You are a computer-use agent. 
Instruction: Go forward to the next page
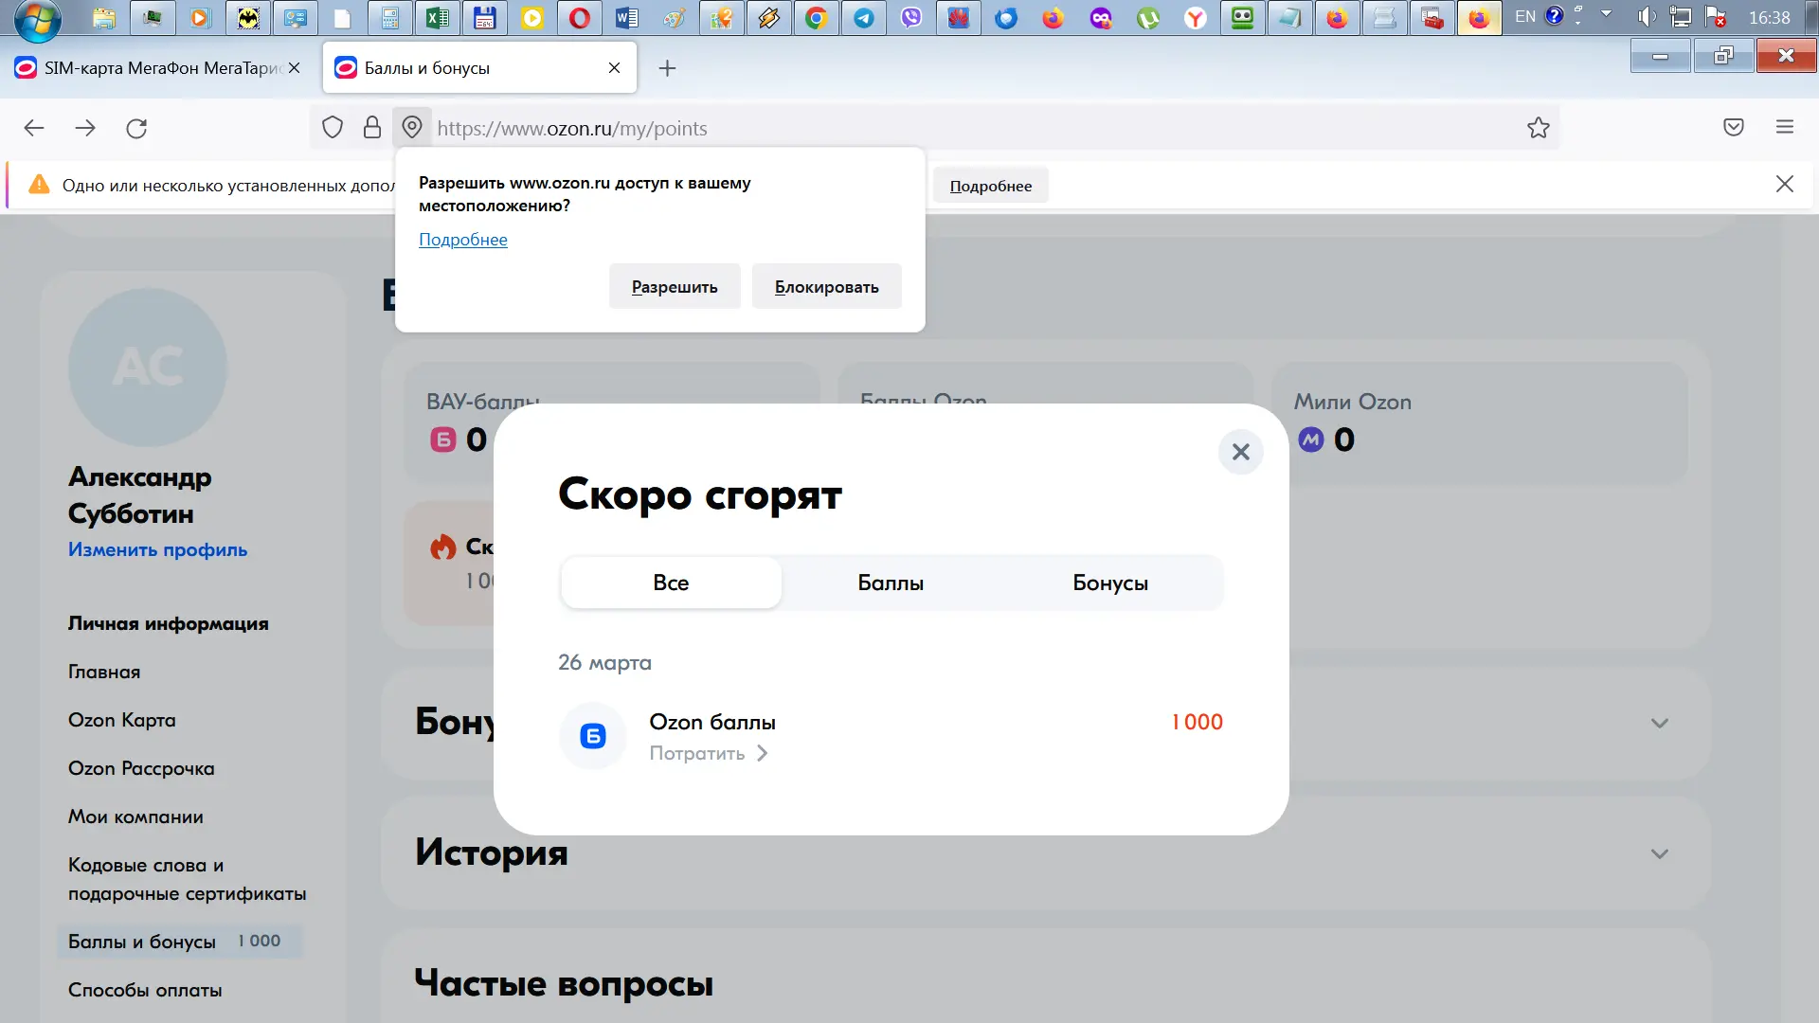[x=85, y=128]
